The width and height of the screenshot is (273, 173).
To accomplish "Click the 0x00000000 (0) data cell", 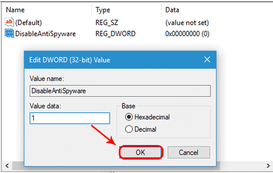I will click(x=187, y=34).
